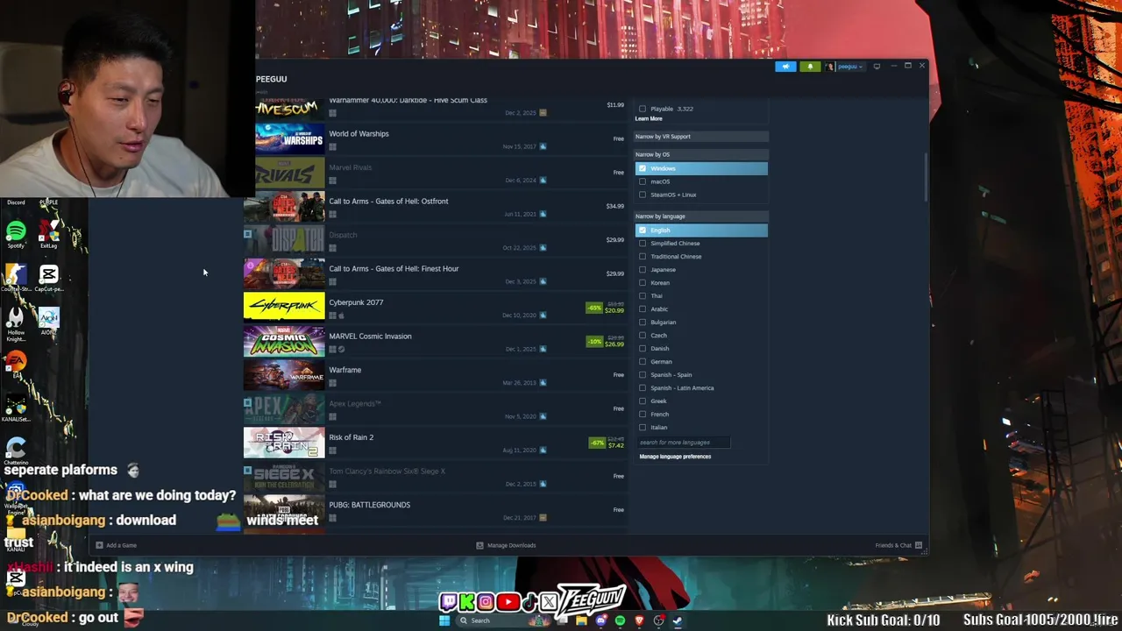Open the green notifications bell
This screenshot has width=1122, height=631.
810,67
